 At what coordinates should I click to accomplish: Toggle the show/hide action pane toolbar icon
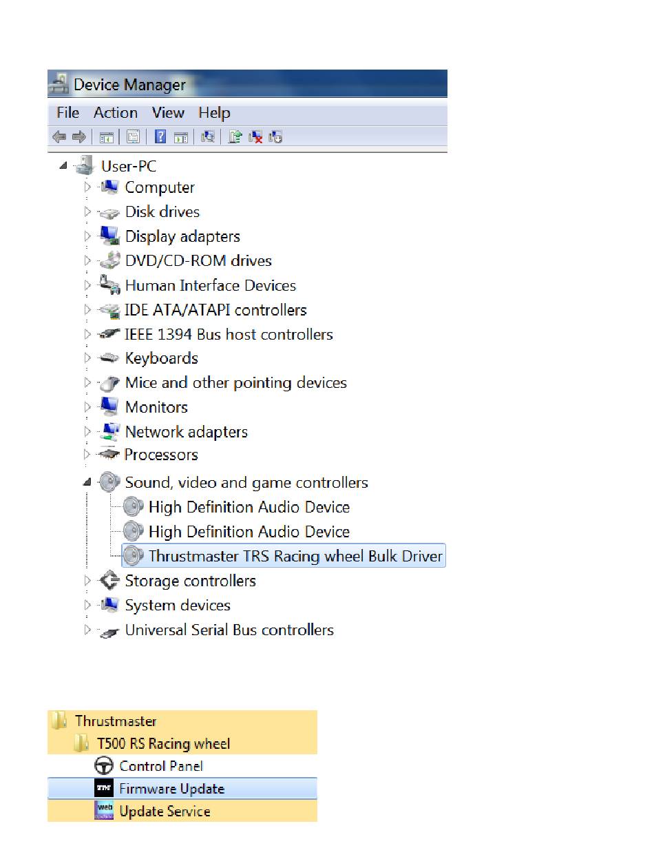click(x=180, y=137)
